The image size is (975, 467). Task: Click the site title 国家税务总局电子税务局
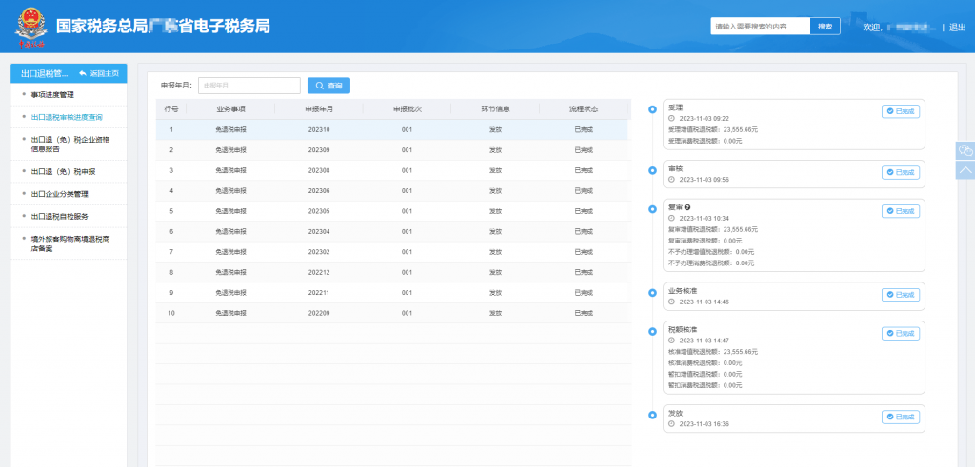(163, 27)
